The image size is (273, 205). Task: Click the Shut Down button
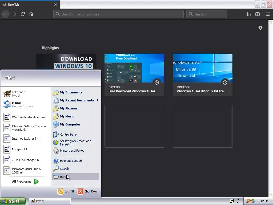click(88, 191)
